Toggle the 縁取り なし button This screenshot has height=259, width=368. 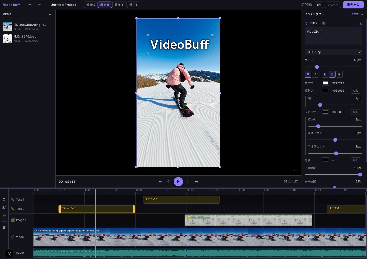355,91
